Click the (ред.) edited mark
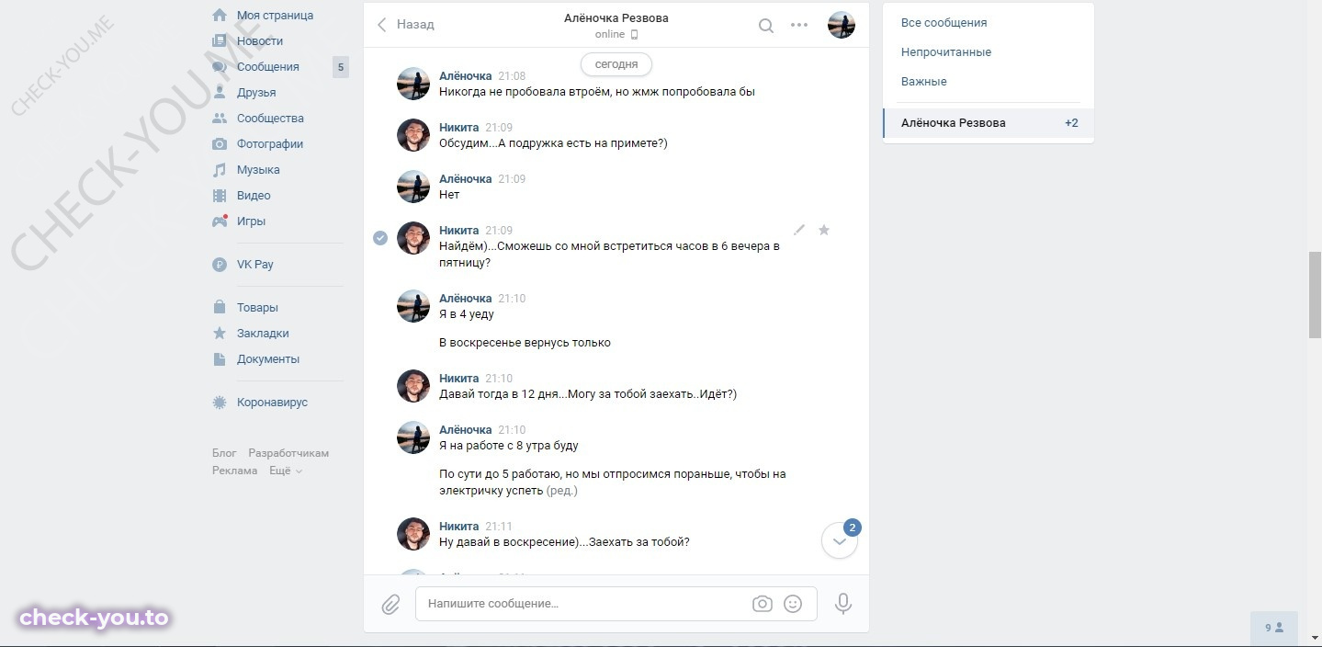Viewport: 1322px width, 647px height. (561, 491)
